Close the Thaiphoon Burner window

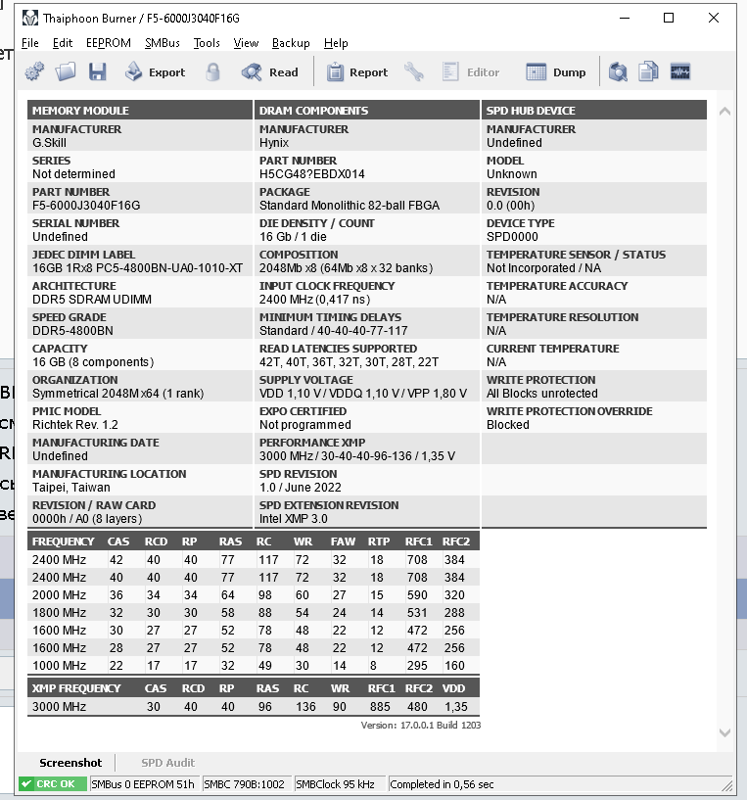714,18
